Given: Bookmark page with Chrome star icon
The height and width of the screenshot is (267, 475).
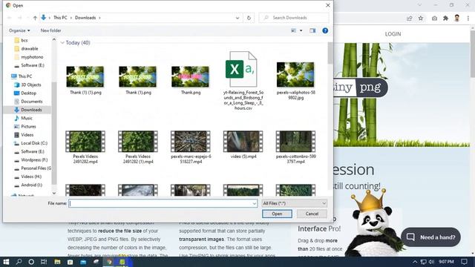Looking at the screenshot, I should (x=421, y=18).
